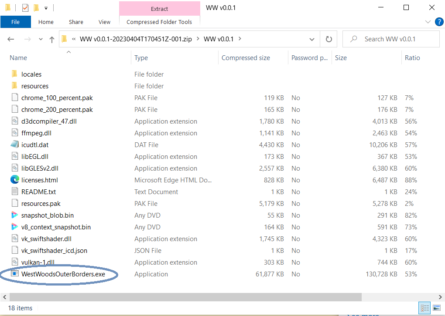This screenshot has height=316, width=445.
Task: Switch to the Home ribbon tab
Action: click(46, 22)
